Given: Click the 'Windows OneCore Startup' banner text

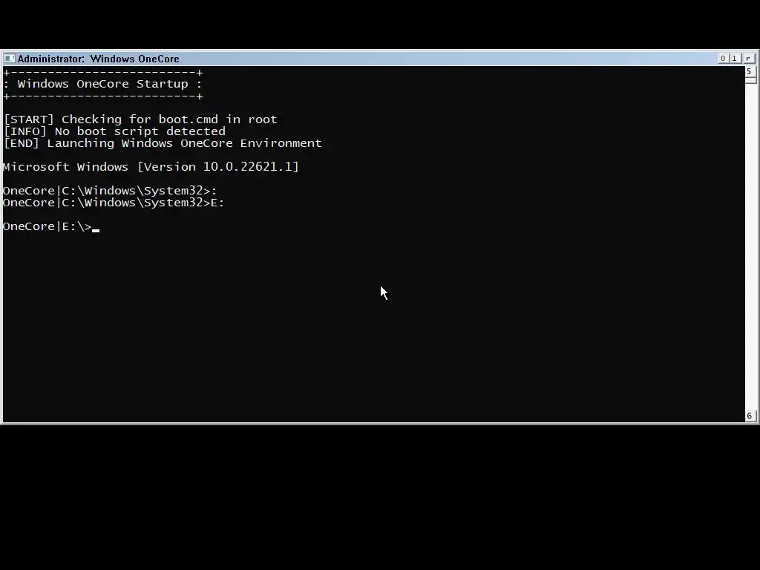Looking at the screenshot, I should [x=102, y=84].
